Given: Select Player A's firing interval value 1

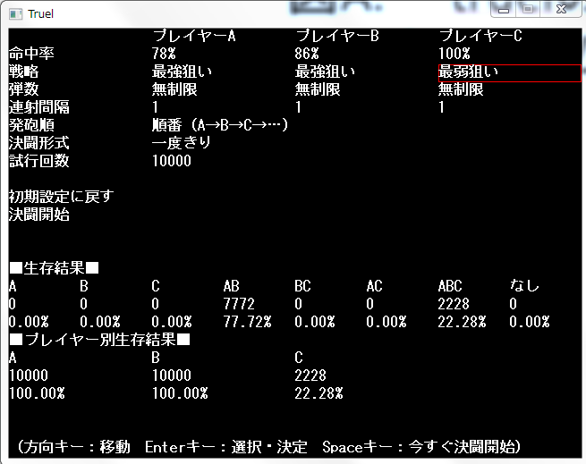Looking at the screenshot, I should [x=155, y=107].
